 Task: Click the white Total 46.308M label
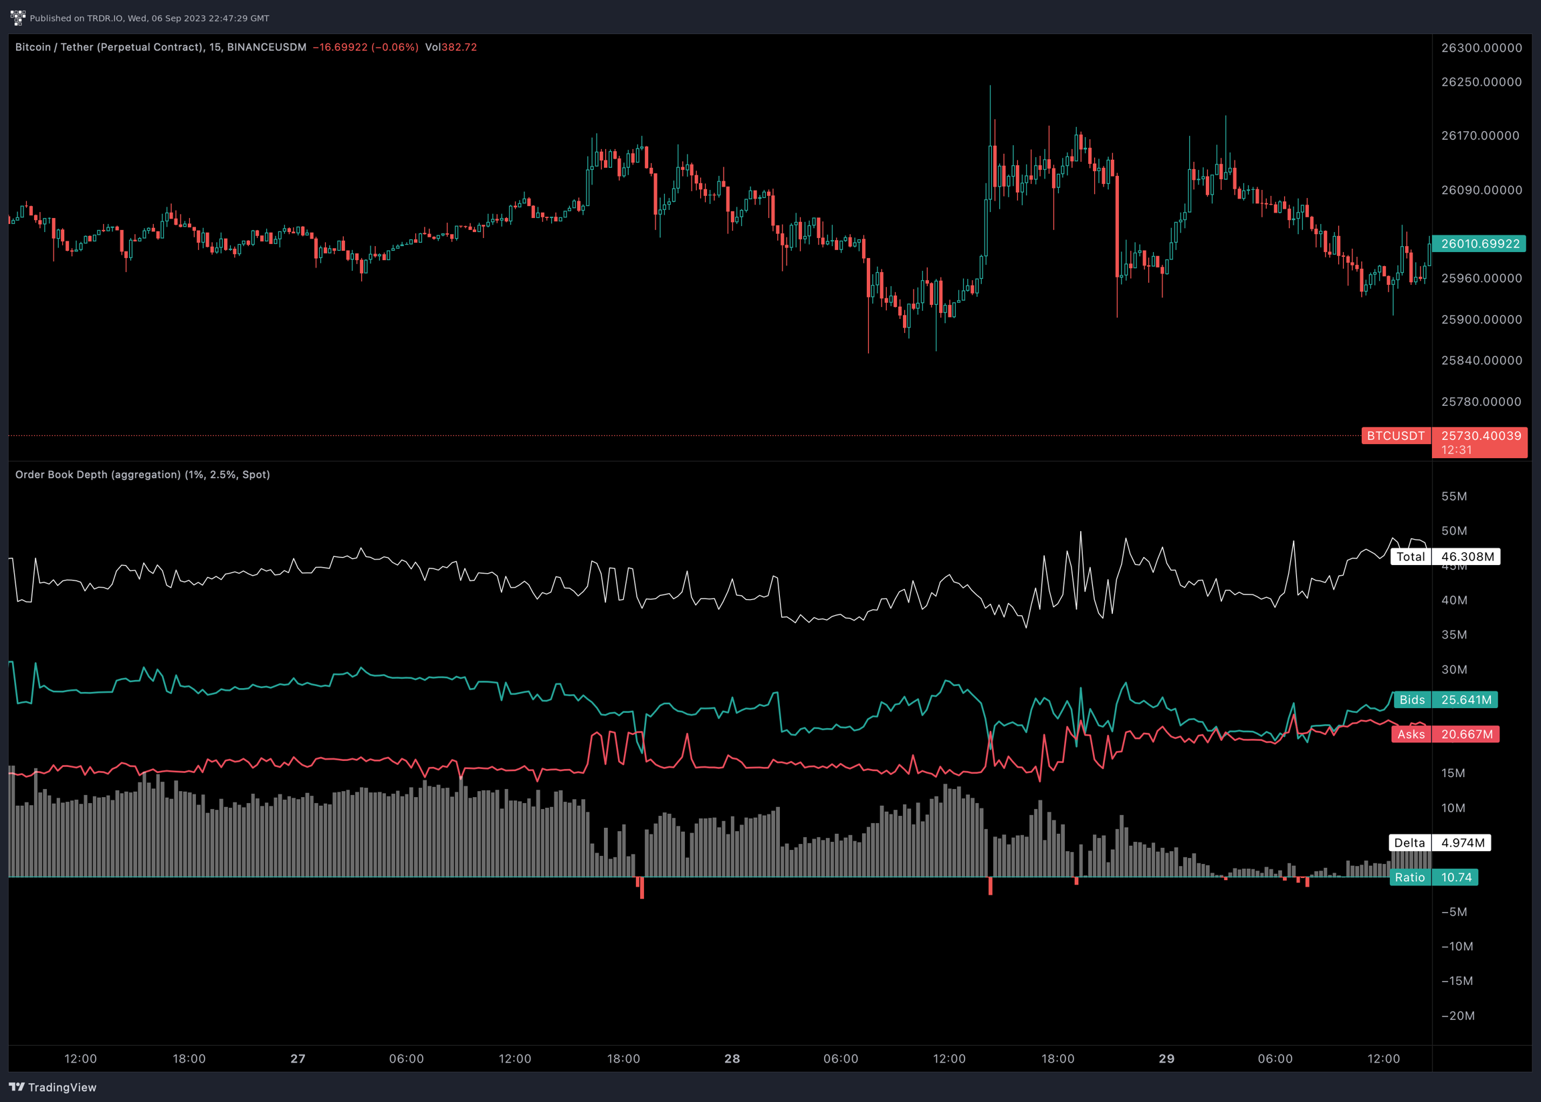(1445, 556)
